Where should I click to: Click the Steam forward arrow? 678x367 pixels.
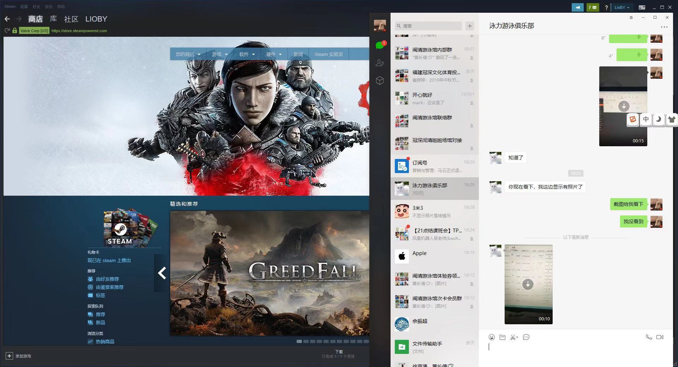point(19,19)
